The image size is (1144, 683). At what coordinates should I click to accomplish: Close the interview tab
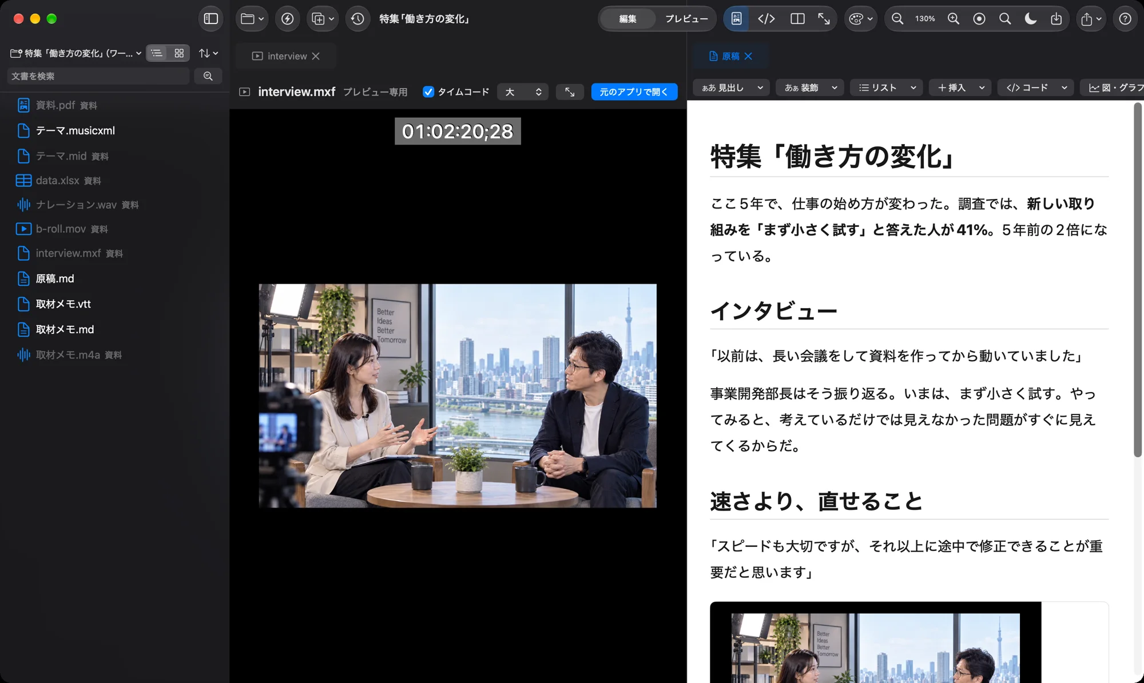(x=316, y=56)
